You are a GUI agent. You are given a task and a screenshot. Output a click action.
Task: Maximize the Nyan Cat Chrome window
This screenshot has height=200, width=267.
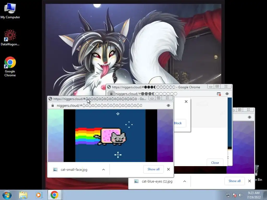159,98
